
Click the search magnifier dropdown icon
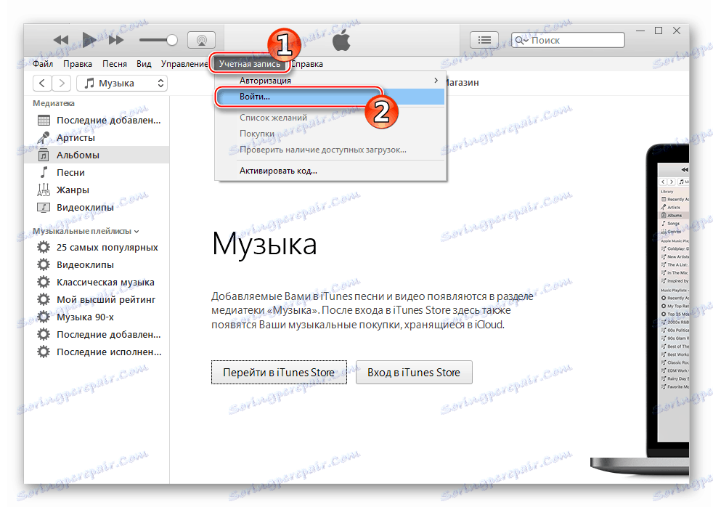pos(521,41)
